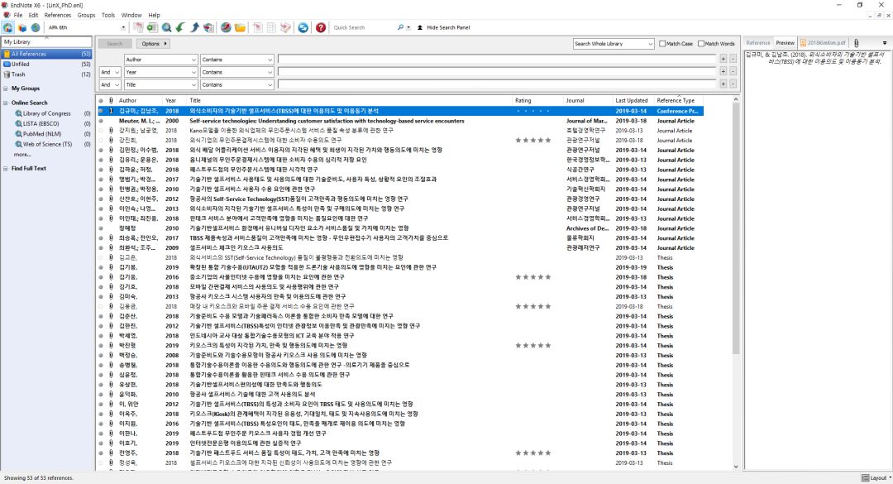Open Online Search magnifier toolbar icon
This screenshot has height=484, width=893.
click(x=166, y=27)
